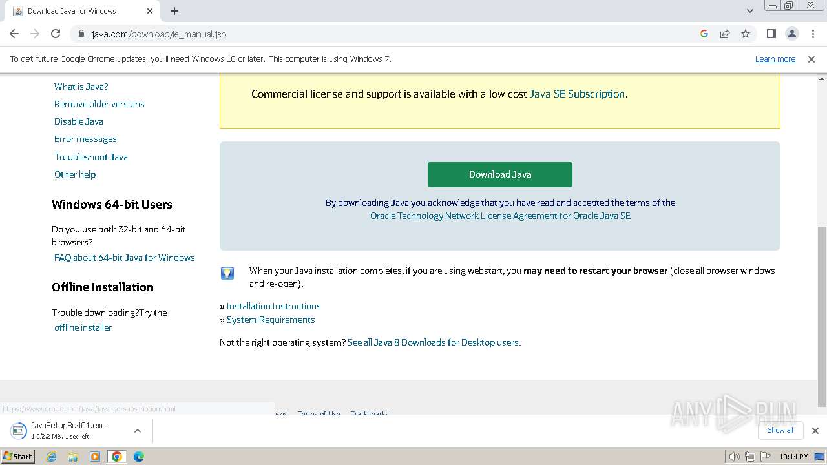Open Java SE Subscription link
This screenshot has width=827, height=465.
pyautogui.click(x=577, y=94)
